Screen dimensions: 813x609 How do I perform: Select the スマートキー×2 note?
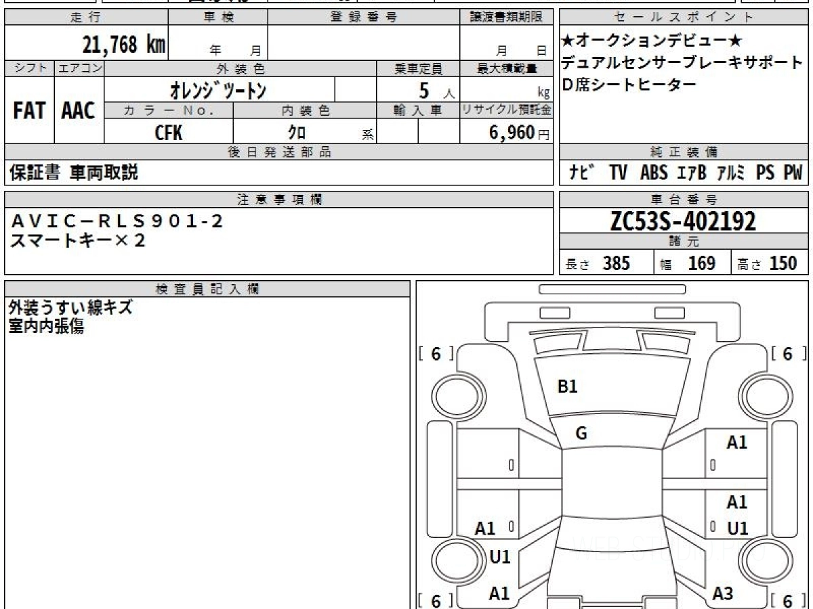[x=78, y=240]
